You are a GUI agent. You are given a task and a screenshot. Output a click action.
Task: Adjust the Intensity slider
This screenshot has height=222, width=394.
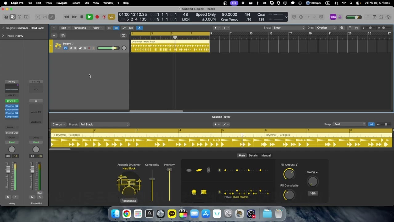pos(169,170)
